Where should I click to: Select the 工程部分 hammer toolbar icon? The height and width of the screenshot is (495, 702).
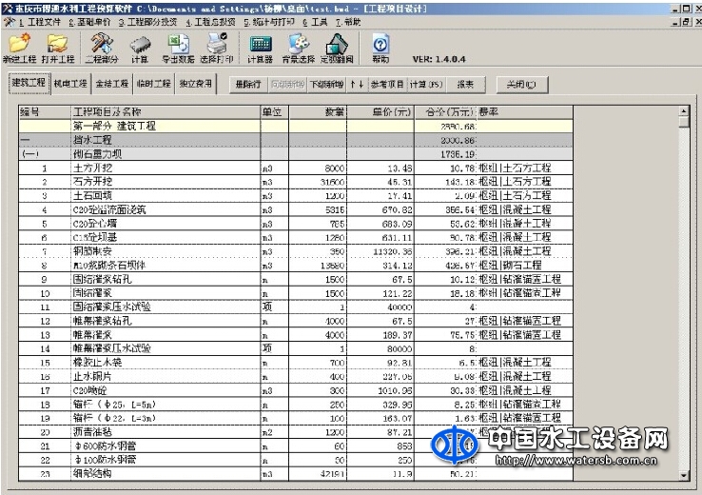pyautogui.click(x=102, y=49)
